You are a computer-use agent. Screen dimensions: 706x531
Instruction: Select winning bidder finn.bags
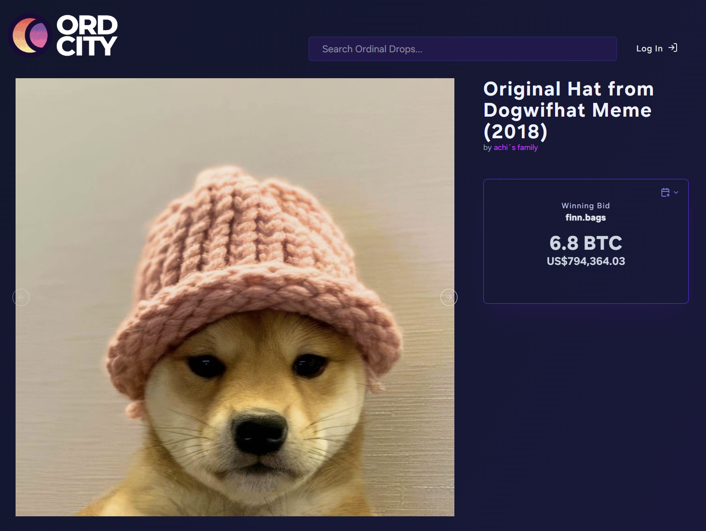(586, 218)
